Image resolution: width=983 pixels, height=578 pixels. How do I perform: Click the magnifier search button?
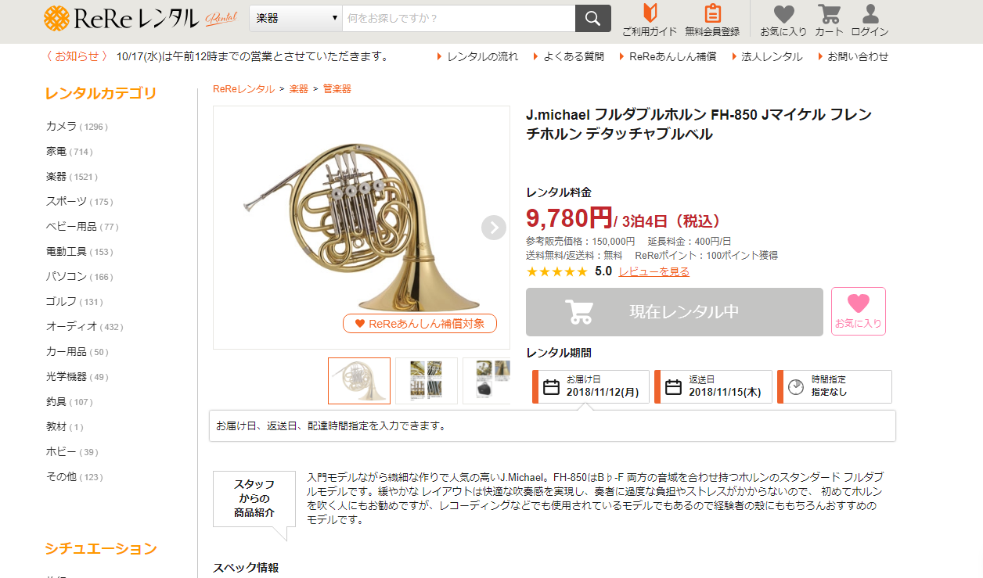click(x=592, y=18)
